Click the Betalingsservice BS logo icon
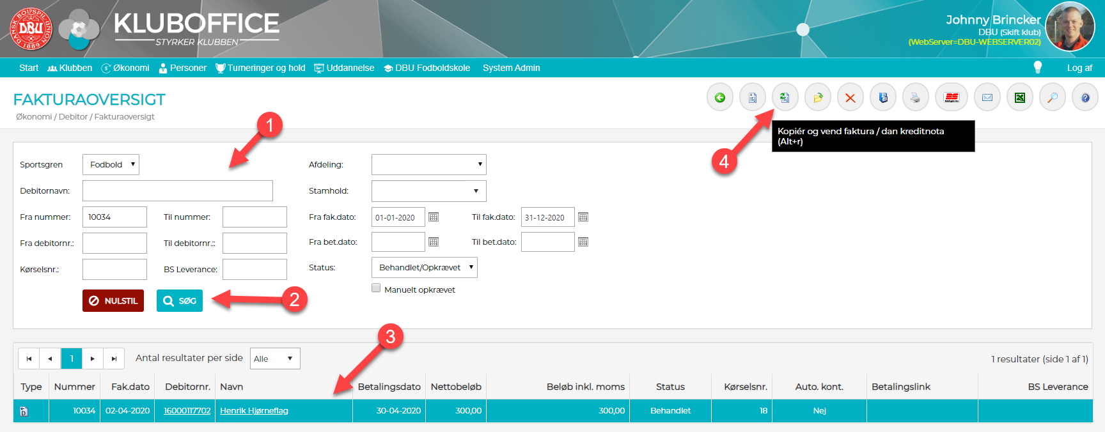This screenshot has width=1105, height=432. [x=951, y=98]
